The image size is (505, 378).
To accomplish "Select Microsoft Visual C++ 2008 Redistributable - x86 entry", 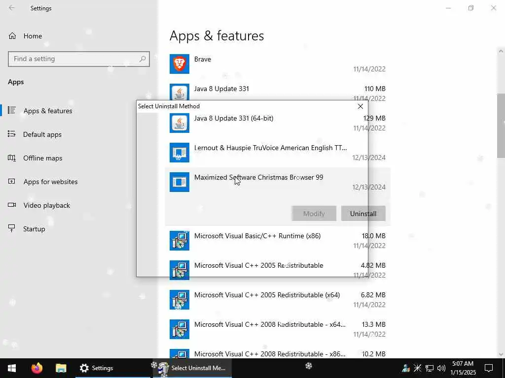I will (x=270, y=354).
